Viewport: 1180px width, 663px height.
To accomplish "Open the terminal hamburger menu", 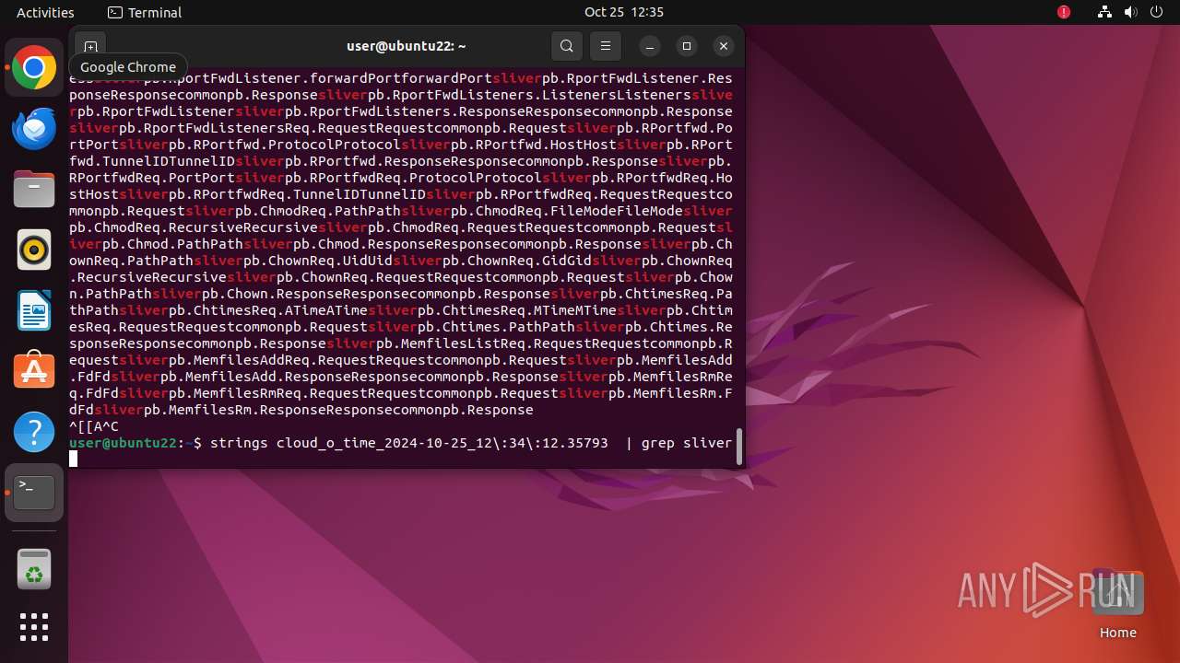I will point(606,46).
